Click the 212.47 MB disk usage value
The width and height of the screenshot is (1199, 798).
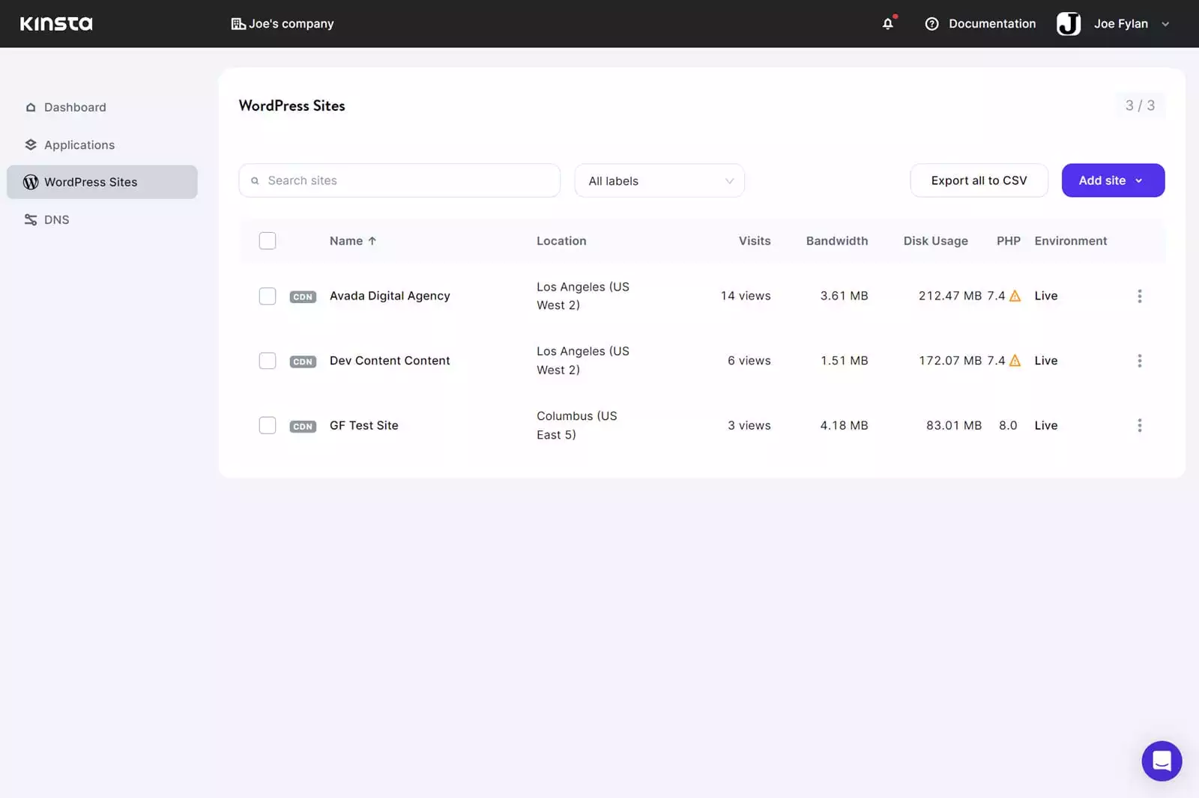tap(950, 296)
